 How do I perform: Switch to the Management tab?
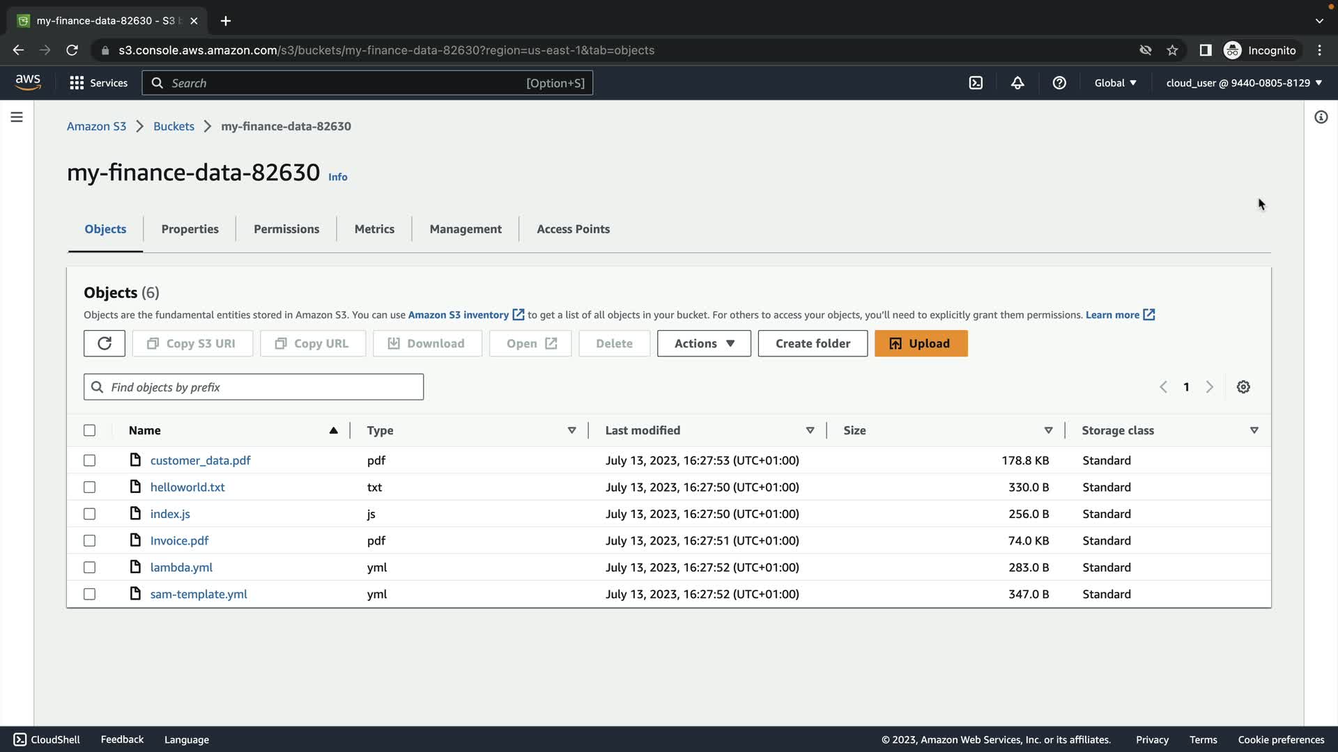point(466,229)
